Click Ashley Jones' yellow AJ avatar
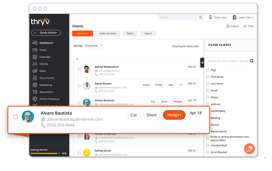272x171 pixels. (x=87, y=153)
